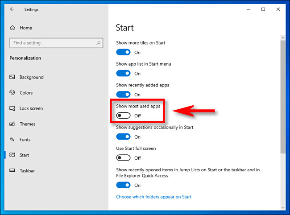
Task: Select the Fonts icon in sidebar
Action: (x=12, y=140)
